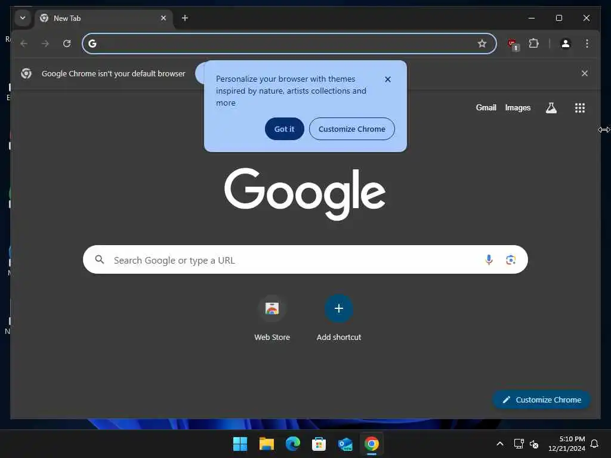Open Search Labs flask icon
This screenshot has width=611, height=458.
(551, 108)
